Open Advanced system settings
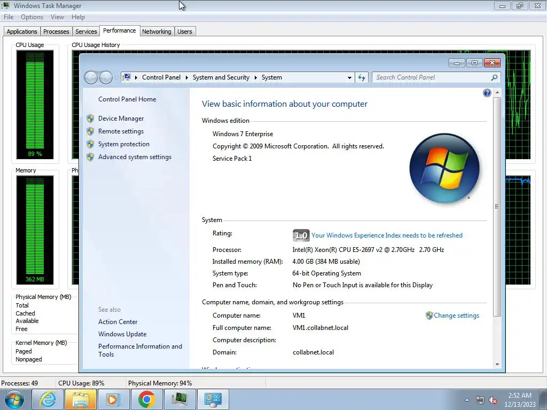Image resolution: width=547 pixels, height=410 pixels. 135,157
